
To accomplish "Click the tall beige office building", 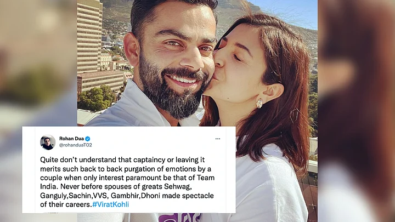I will [89, 37].
